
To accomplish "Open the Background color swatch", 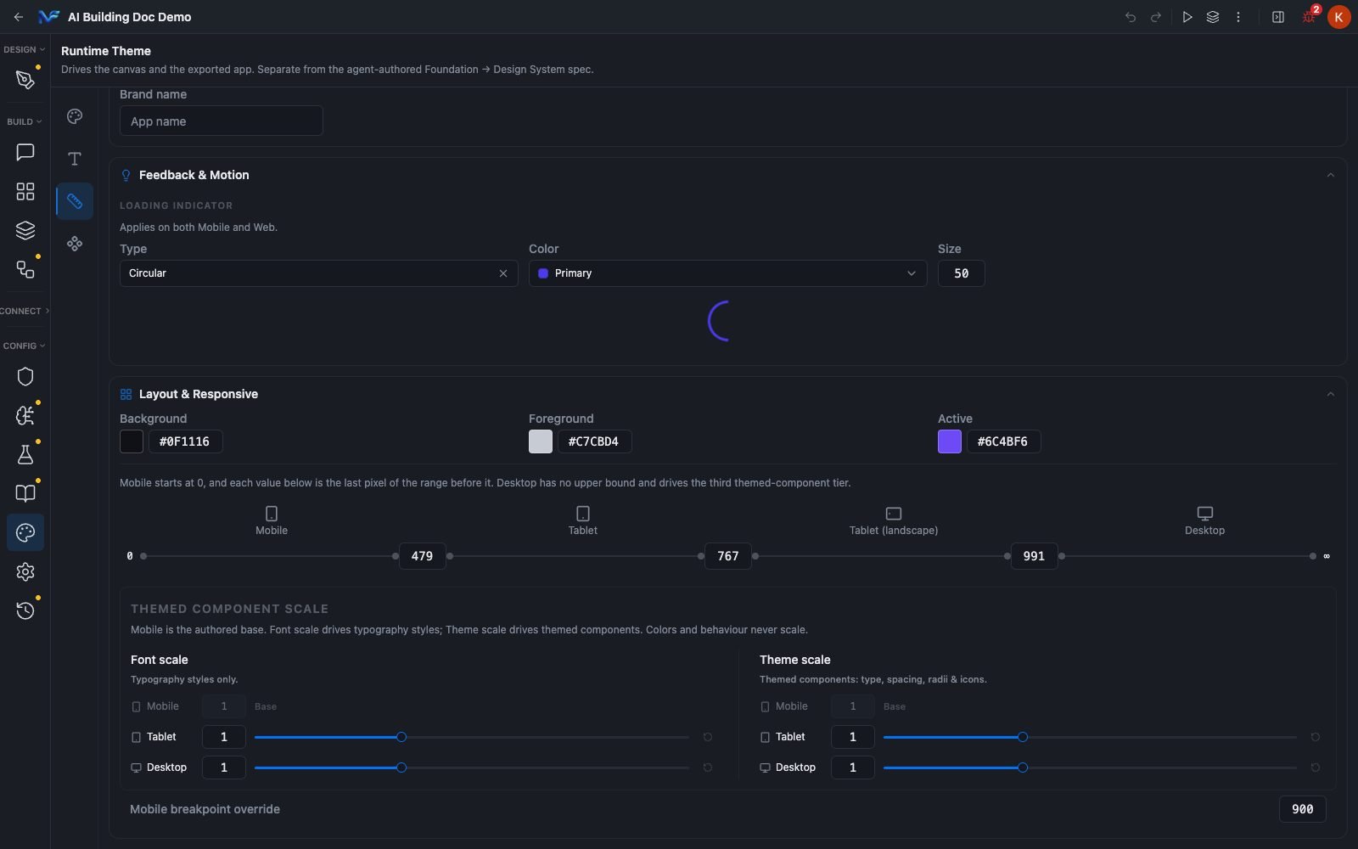I will point(132,441).
